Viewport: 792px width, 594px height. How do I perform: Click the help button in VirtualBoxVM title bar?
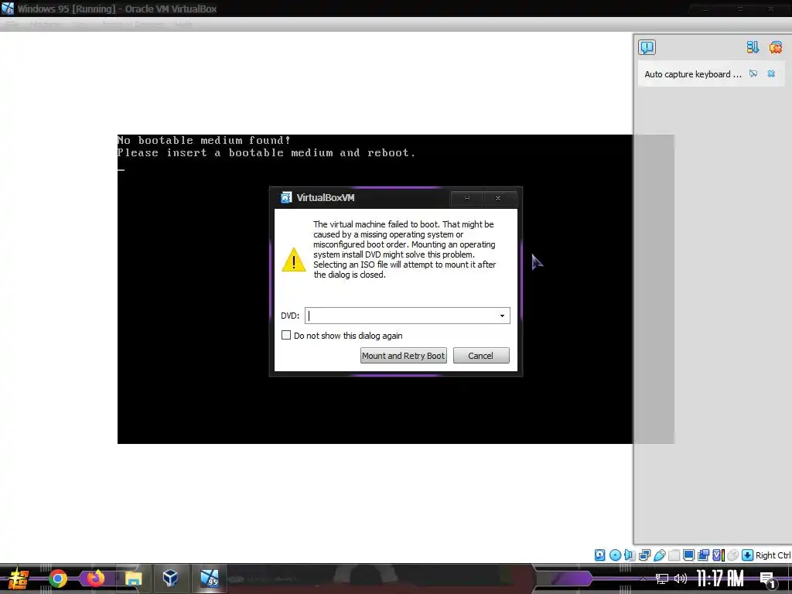point(466,199)
